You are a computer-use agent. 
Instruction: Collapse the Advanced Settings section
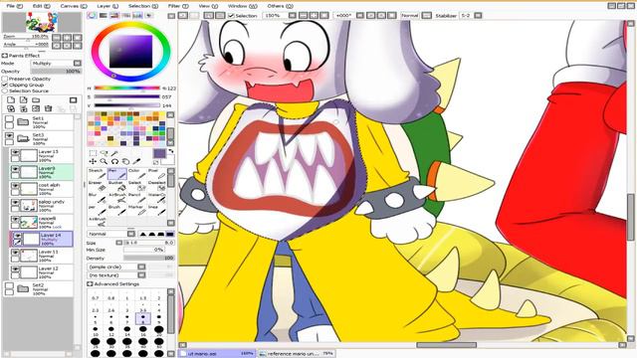(x=90, y=284)
